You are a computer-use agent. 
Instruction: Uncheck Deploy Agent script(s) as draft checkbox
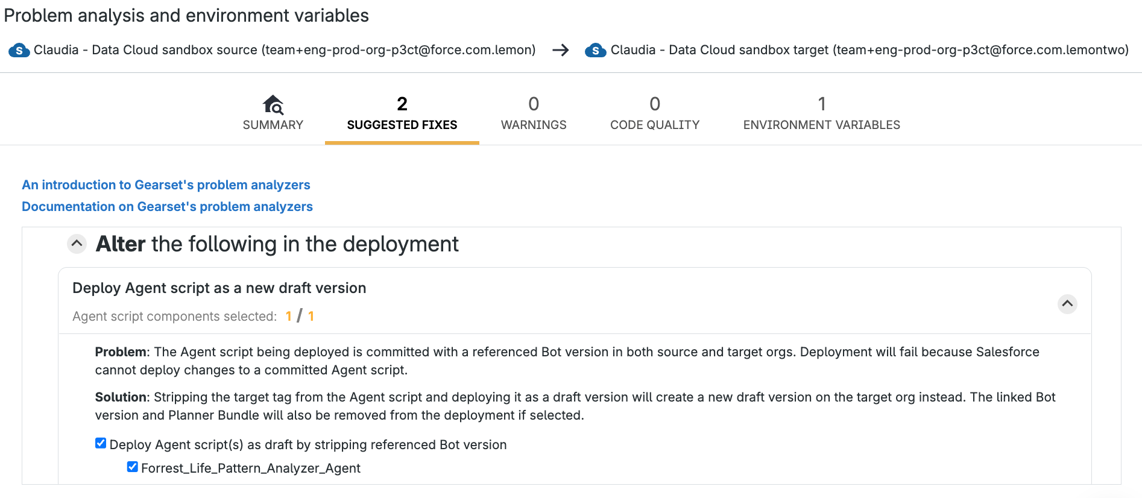101,444
